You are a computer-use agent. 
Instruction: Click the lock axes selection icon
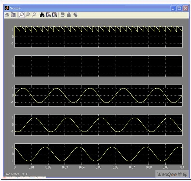69,15
